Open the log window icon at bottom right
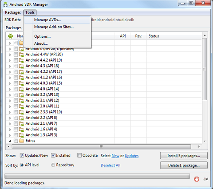This screenshot has width=213, height=189. [205, 179]
